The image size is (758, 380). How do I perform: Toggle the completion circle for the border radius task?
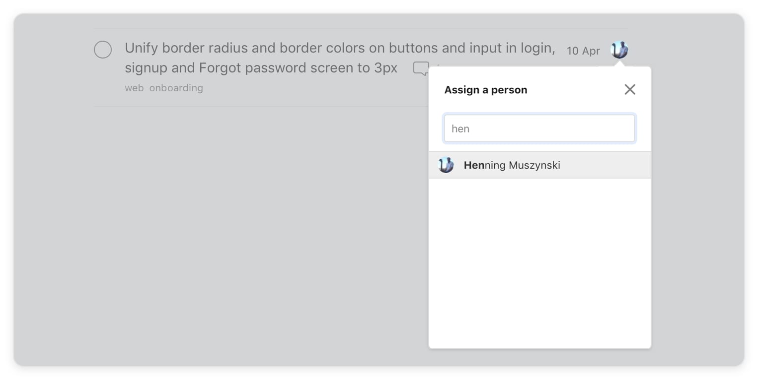click(x=103, y=50)
